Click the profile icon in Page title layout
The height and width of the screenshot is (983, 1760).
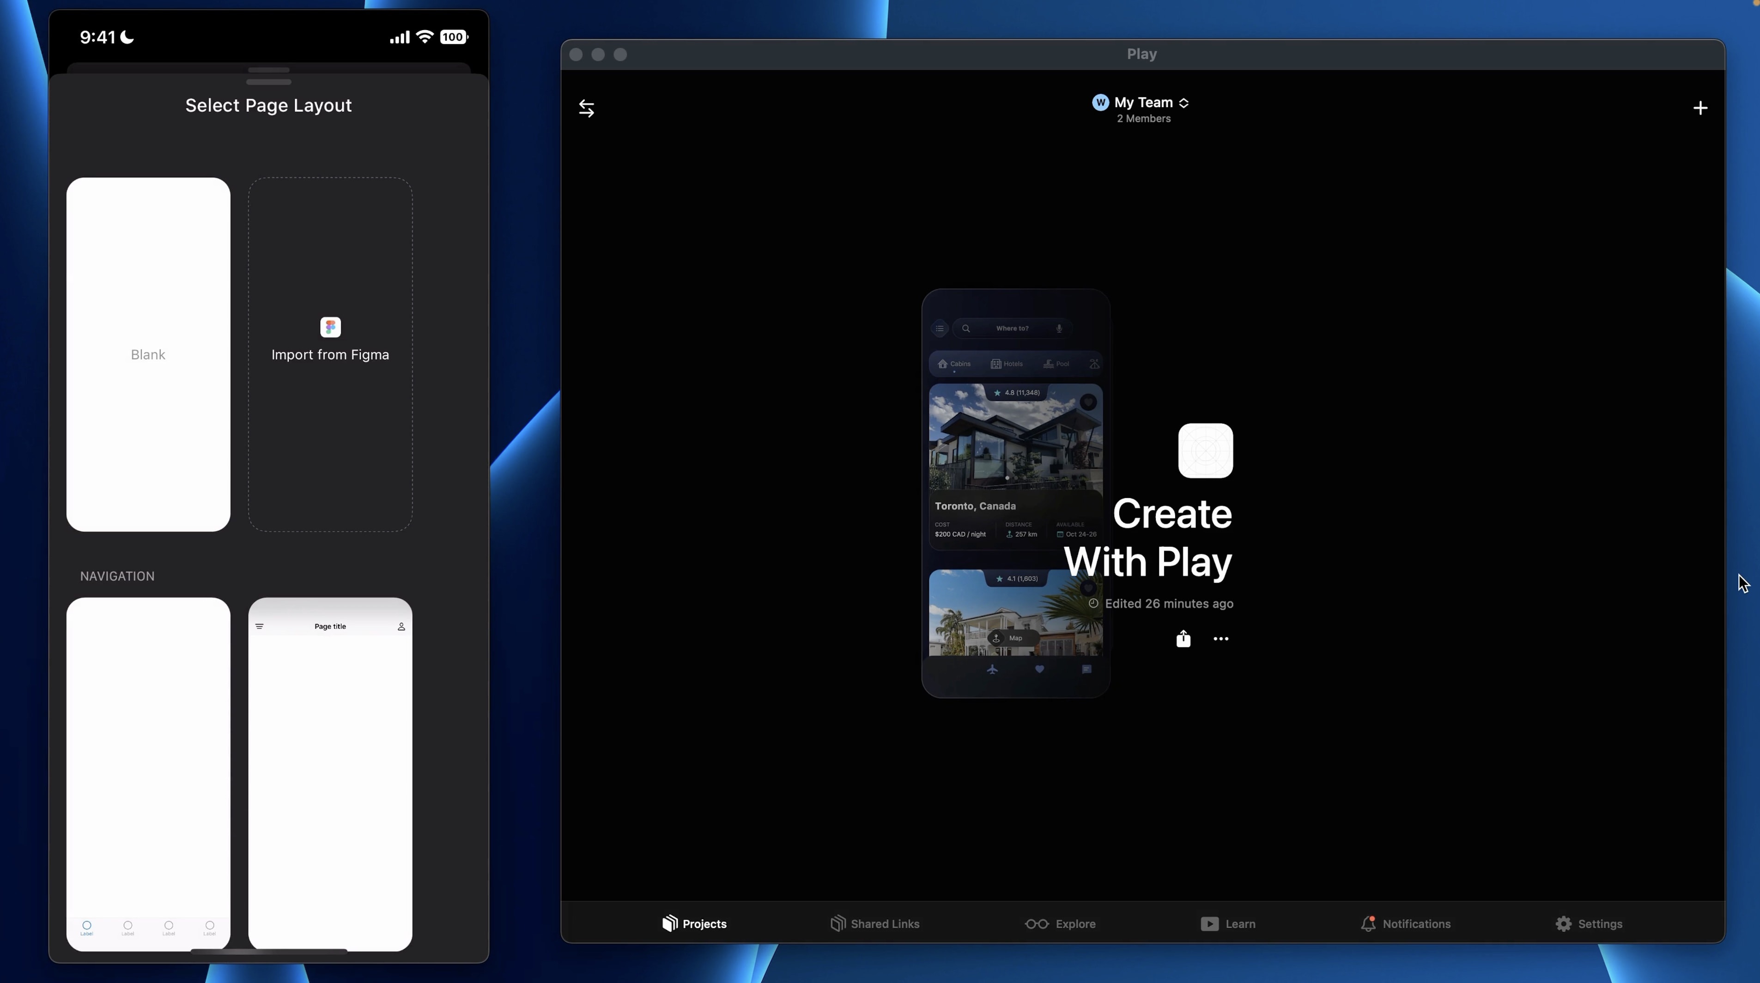click(401, 626)
